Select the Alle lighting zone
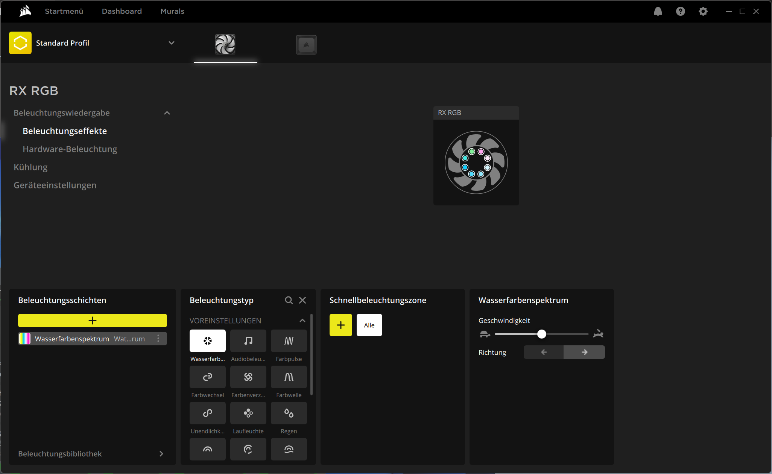The image size is (772, 474). 369,325
